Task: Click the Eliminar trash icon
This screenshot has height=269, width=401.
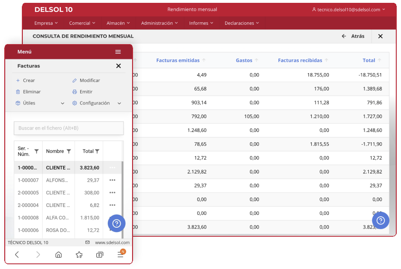Action: point(18,92)
